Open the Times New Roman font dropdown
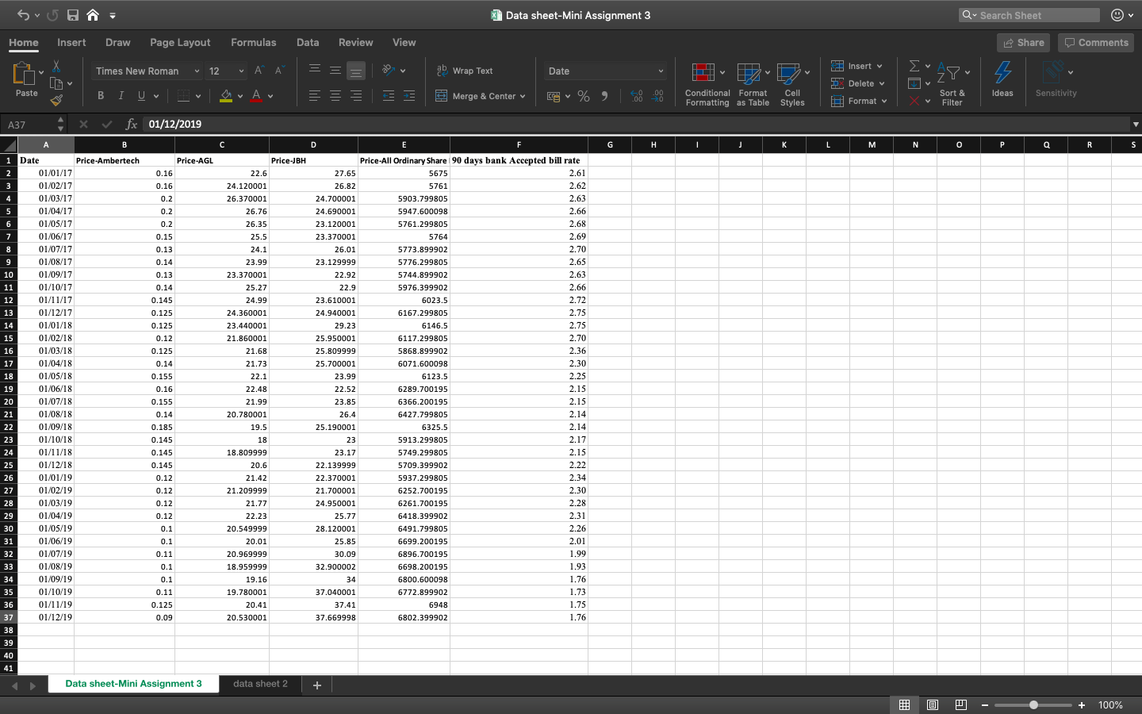Viewport: 1142px width, 714px height. click(x=148, y=71)
